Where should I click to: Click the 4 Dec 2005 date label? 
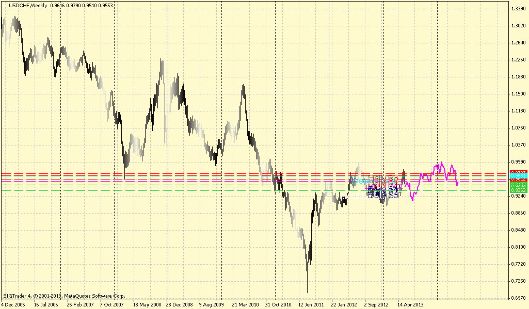click(x=13, y=304)
